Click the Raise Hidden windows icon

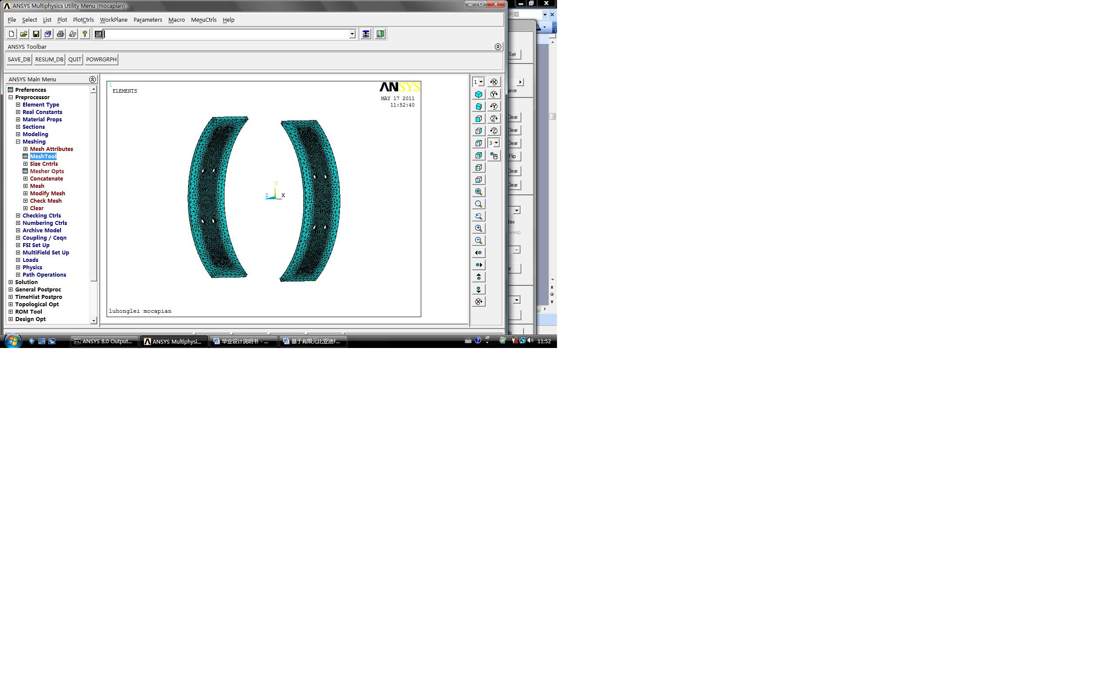pyautogui.click(x=366, y=34)
